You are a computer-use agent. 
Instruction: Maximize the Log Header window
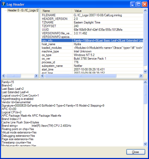(x=139, y=4)
